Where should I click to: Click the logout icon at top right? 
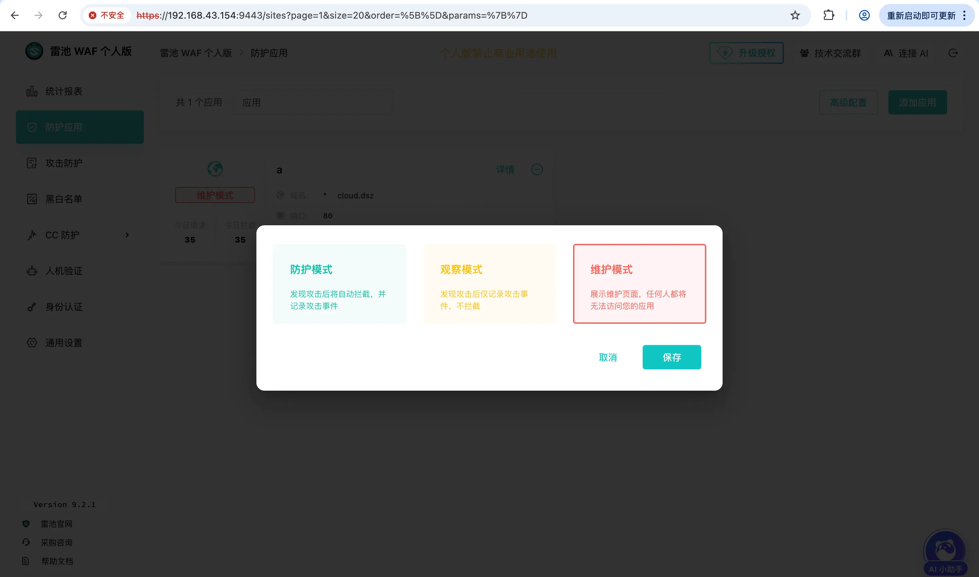click(x=953, y=53)
